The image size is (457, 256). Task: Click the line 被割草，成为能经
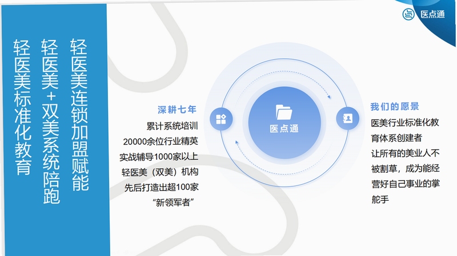point(405,169)
